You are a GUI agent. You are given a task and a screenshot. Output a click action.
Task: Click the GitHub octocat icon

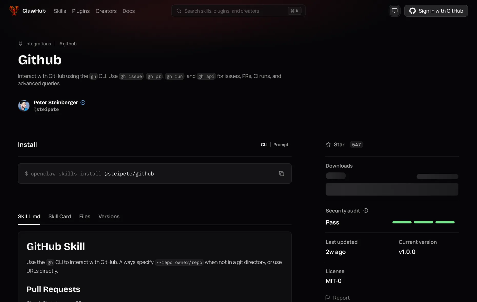tap(412, 11)
